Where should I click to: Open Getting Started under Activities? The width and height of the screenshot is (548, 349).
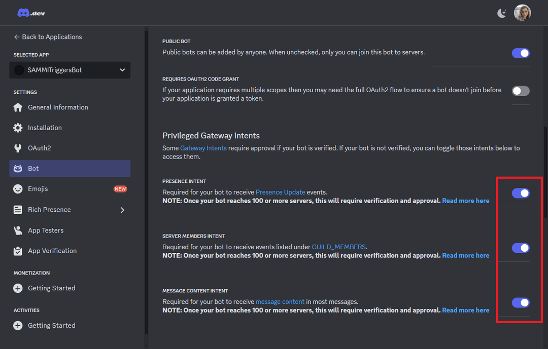[70, 326]
